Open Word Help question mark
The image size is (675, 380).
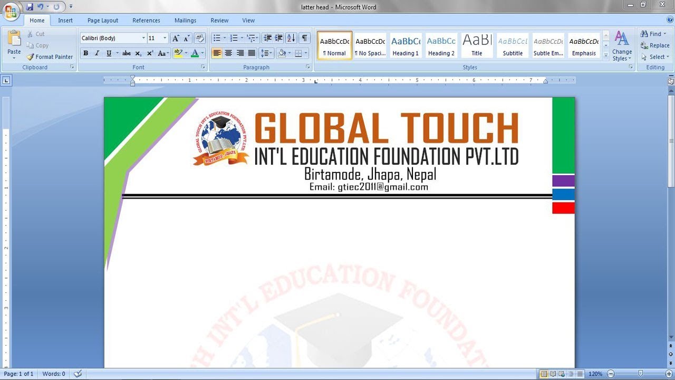coord(669,20)
